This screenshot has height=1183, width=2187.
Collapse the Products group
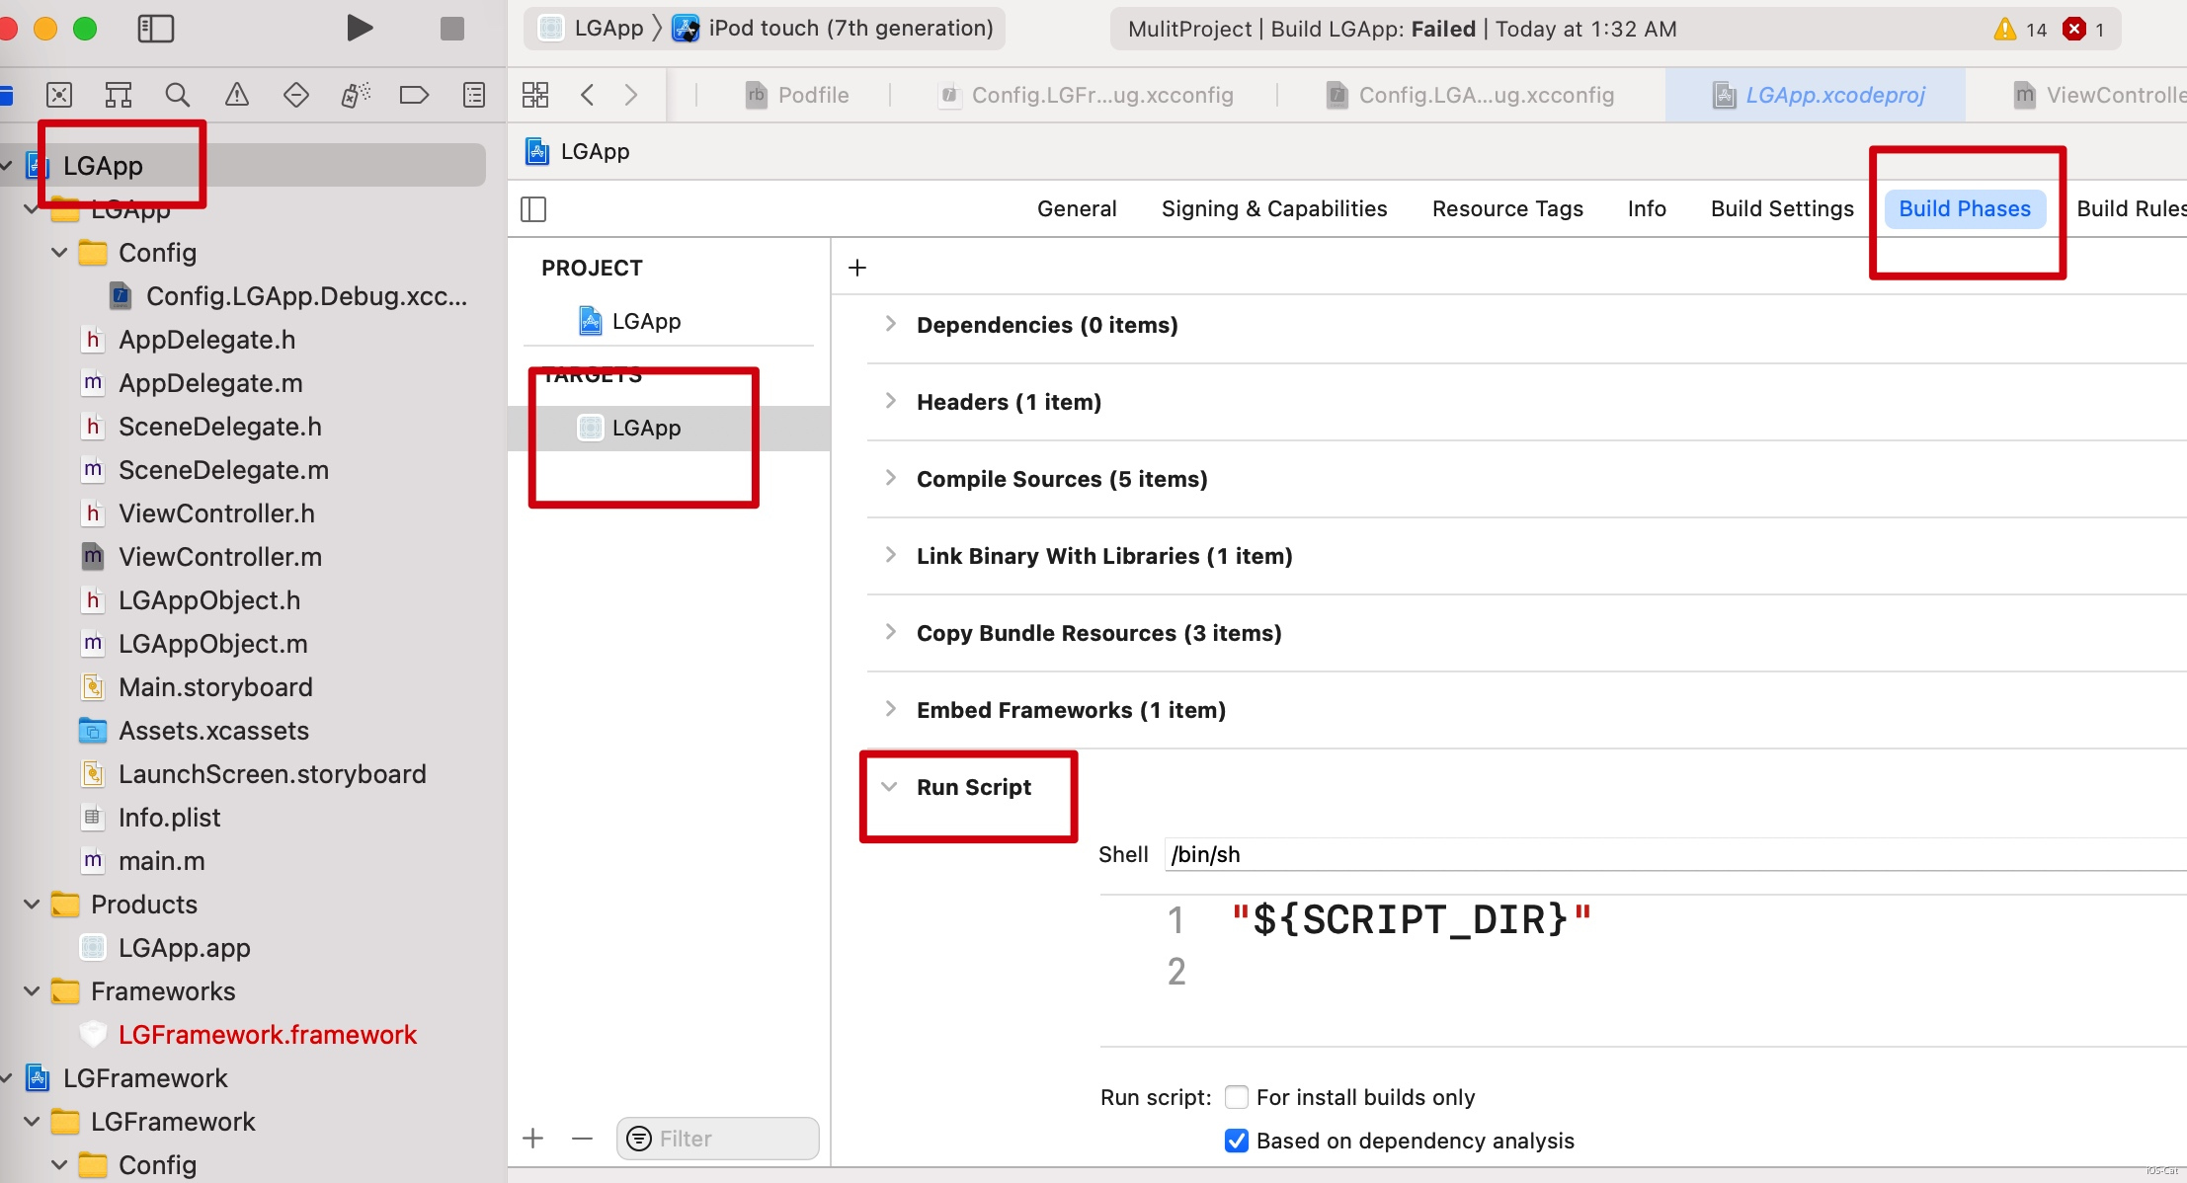32,905
